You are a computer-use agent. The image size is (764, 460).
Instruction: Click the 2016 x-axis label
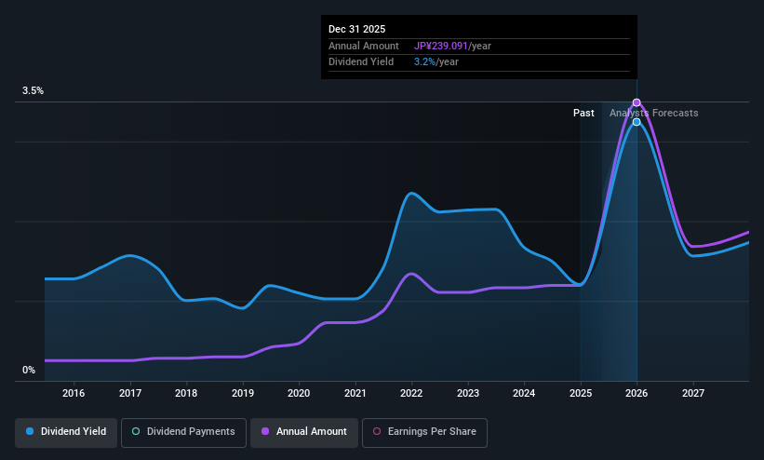(74, 393)
